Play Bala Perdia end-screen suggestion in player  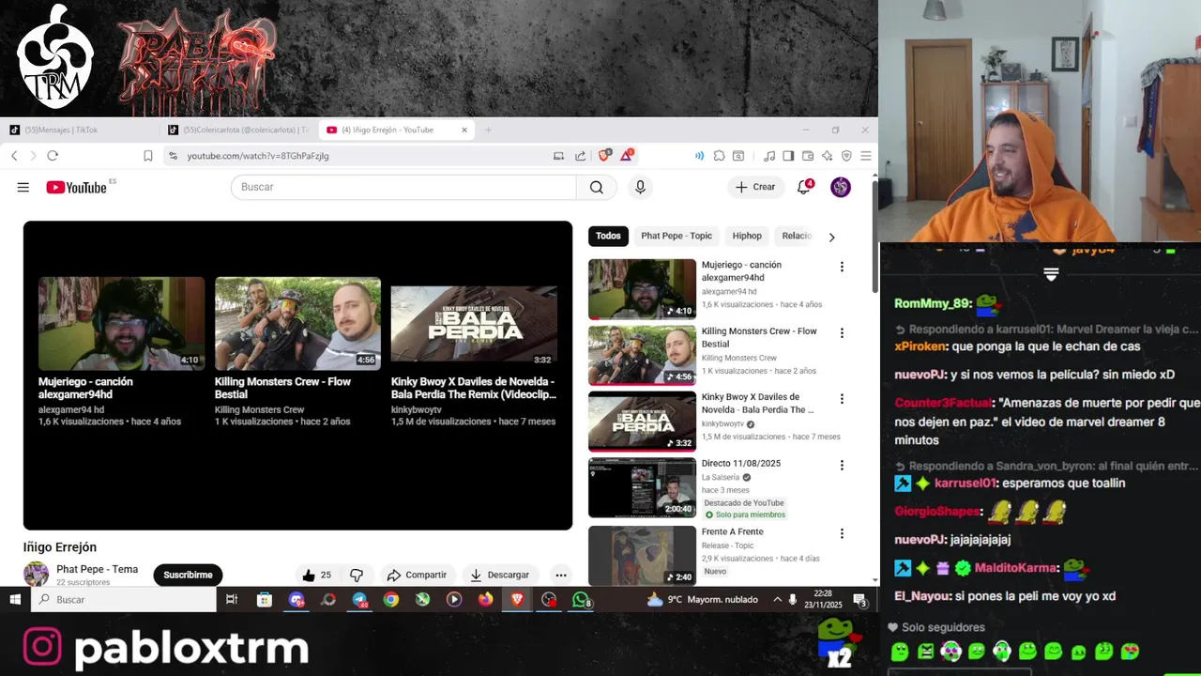point(474,323)
